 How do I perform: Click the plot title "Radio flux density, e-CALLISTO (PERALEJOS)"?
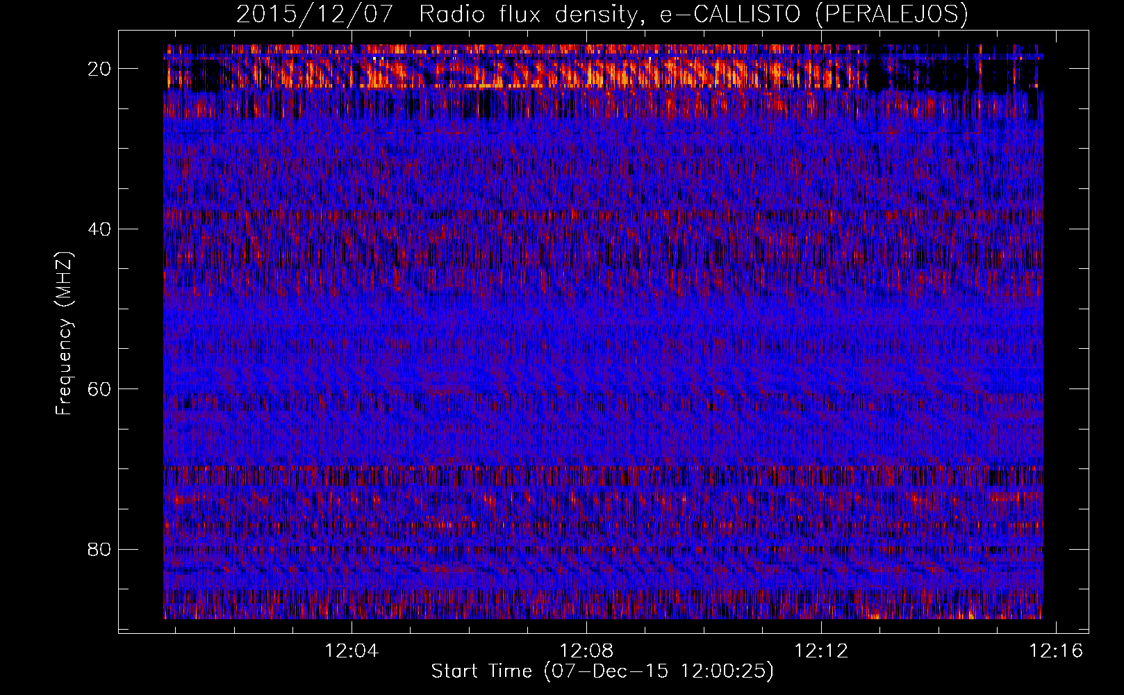click(x=693, y=14)
